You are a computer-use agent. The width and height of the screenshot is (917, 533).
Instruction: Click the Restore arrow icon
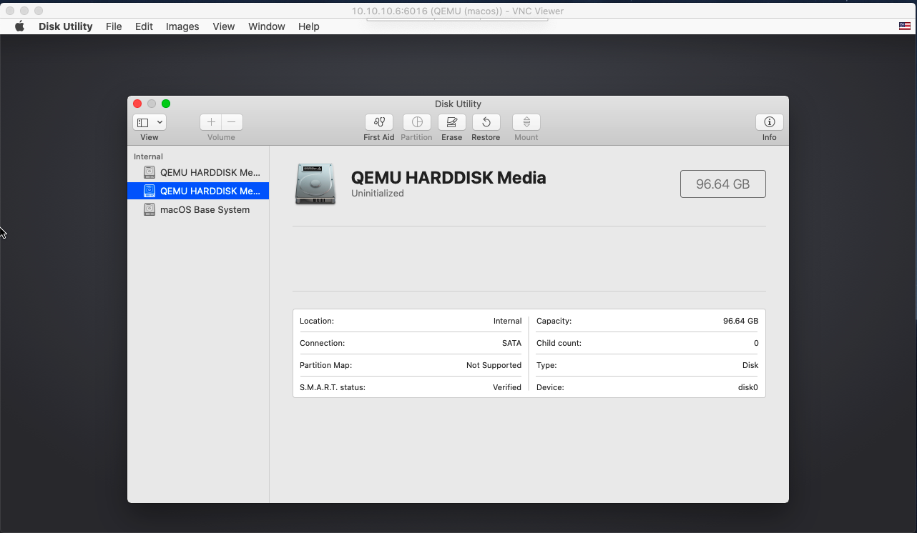(486, 122)
